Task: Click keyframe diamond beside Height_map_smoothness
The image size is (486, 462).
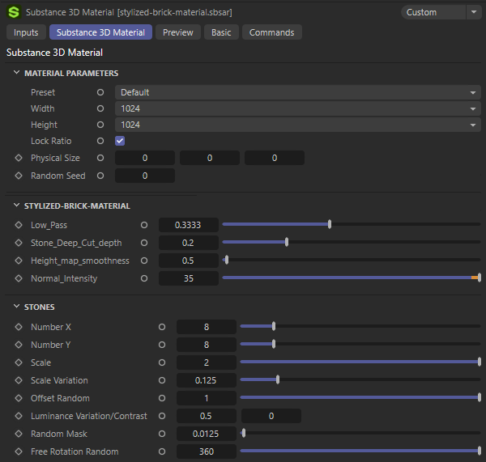Action: point(19,261)
